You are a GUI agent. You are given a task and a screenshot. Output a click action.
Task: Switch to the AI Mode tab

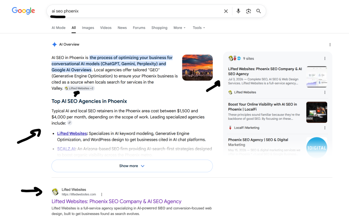pos(59,28)
